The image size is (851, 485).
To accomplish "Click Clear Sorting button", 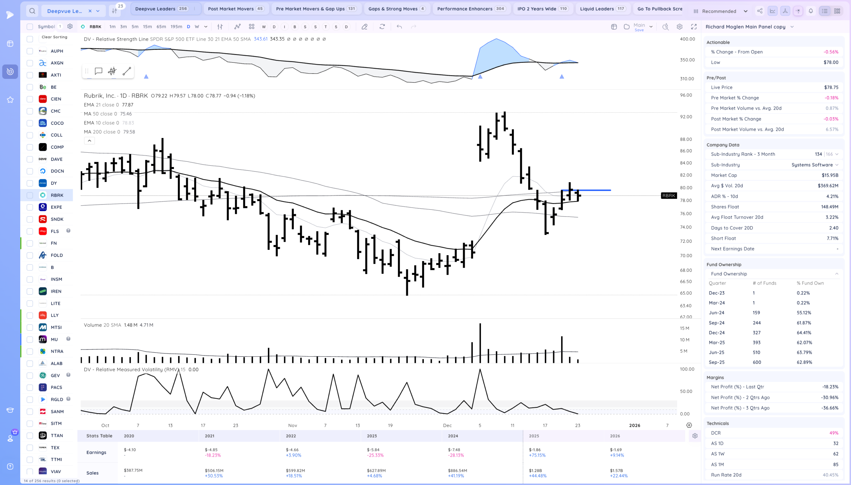I will click(54, 37).
